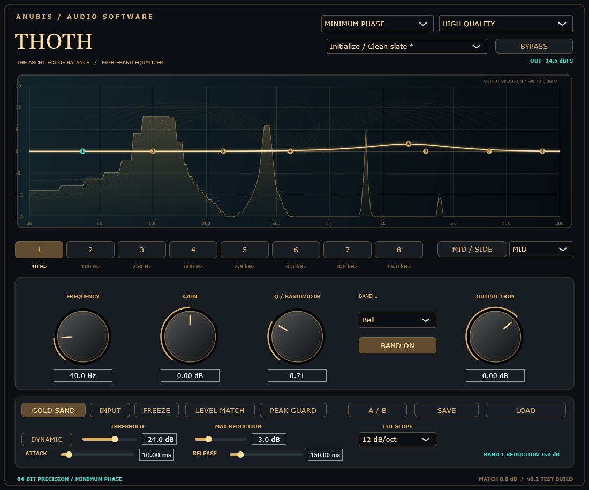The width and height of the screenshot is (589, 490).
Task: Click the BAND 1 REDUCTION readout
Action: pos(522,454)
